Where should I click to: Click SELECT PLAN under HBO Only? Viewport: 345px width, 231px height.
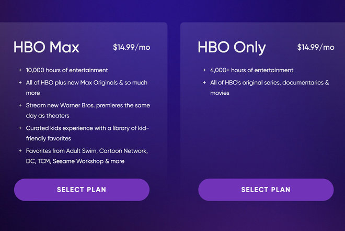point(266,190)
